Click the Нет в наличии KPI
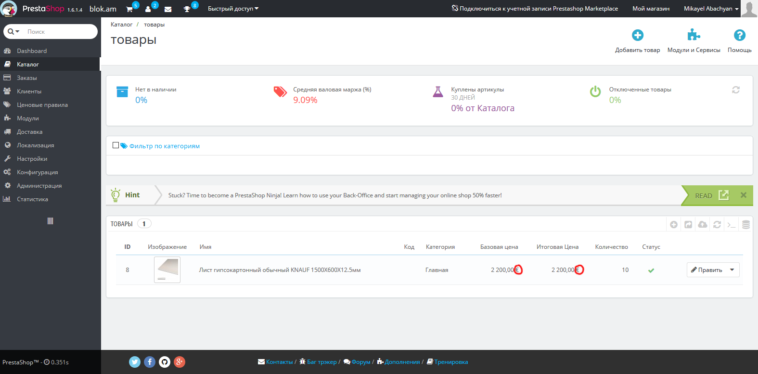Screen dimensions: 758x374 [155, 95]
